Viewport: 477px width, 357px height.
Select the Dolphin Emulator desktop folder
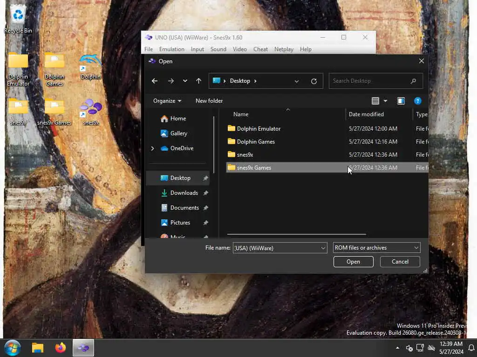tap(18, 69)
